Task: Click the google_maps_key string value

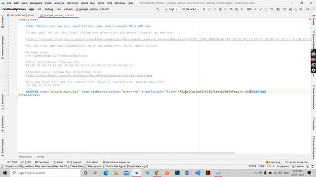Action: point(215,92)
